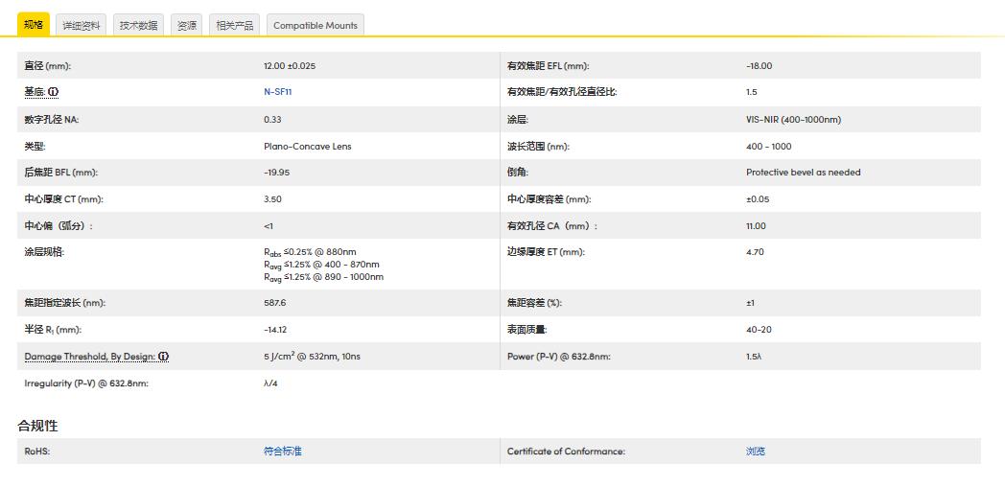Click the 合规性 section heading
This screenshot has height=487, width=1005.
[x=37, y=426]
